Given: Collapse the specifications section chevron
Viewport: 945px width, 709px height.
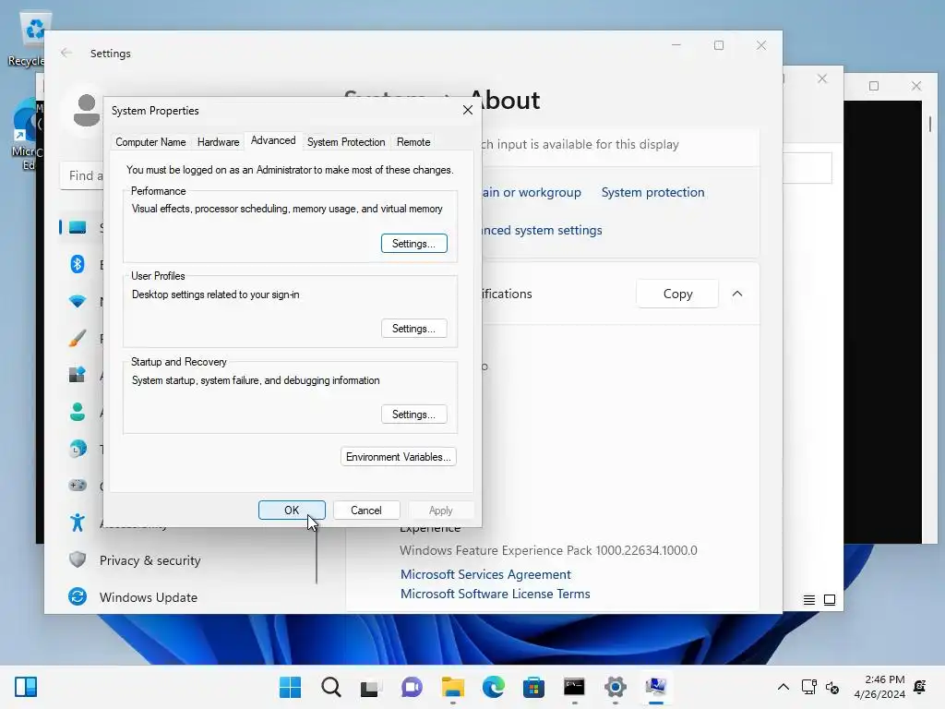Looking at the screenshot, I should click(x=737, y=294).
